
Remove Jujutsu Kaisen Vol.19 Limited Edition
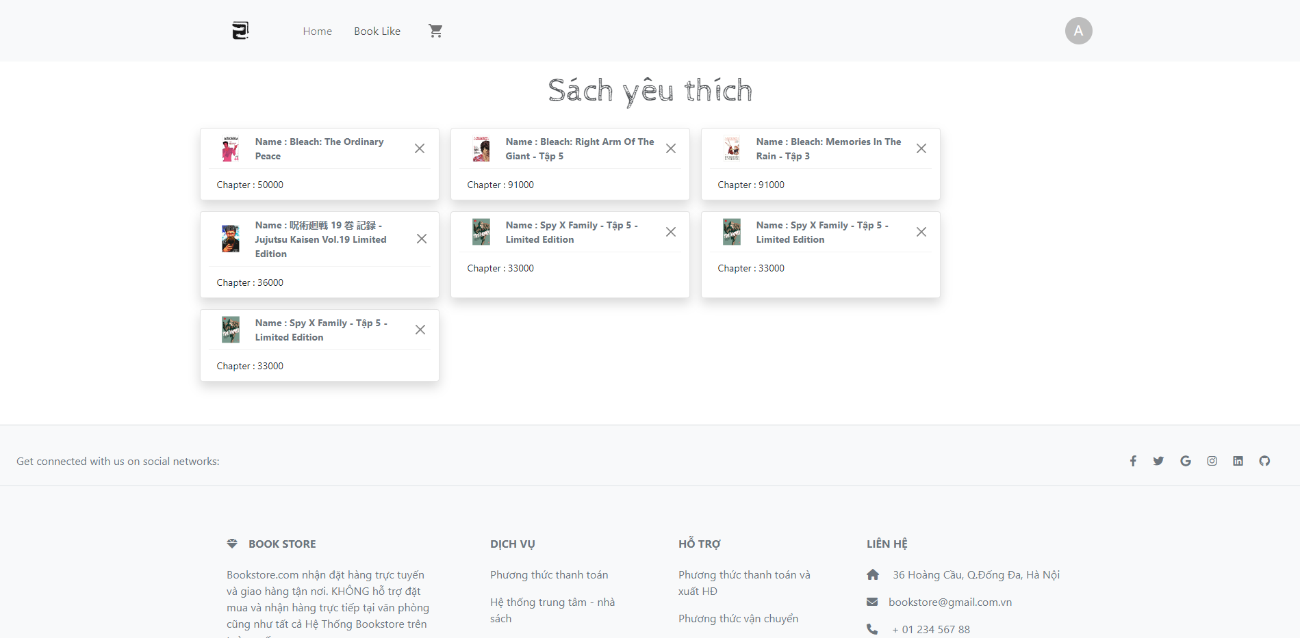(422, 239)
